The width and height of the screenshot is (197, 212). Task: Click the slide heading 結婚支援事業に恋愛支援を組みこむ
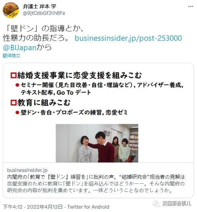coord(79,75)
